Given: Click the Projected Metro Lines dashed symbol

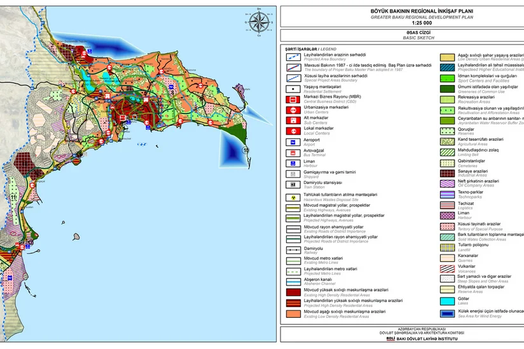Looking at the screenshot, I should [x=293, y=272].
